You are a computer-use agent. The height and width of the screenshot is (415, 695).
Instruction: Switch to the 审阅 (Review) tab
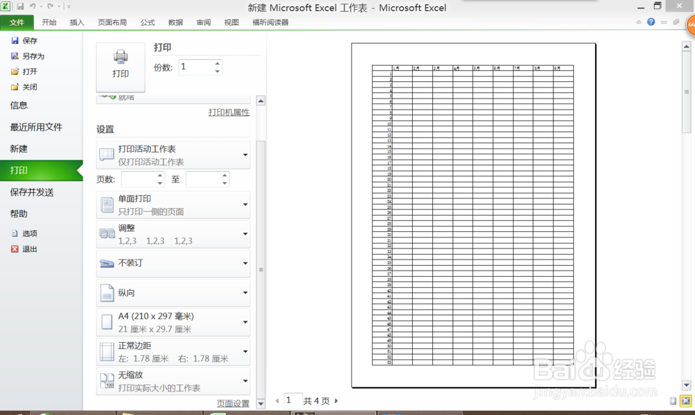[204, 23]
